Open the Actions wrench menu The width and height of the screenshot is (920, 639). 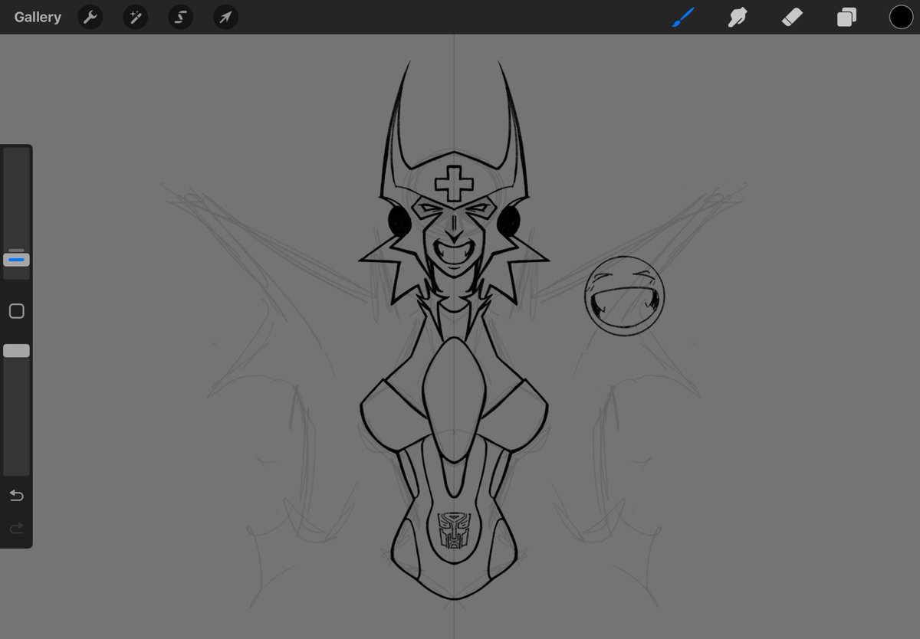pyautogui.click(x=90, y=17)
